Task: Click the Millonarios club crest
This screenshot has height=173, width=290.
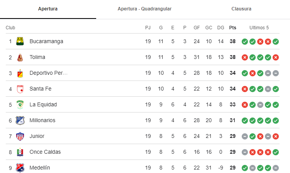Action: coord(20,120)
